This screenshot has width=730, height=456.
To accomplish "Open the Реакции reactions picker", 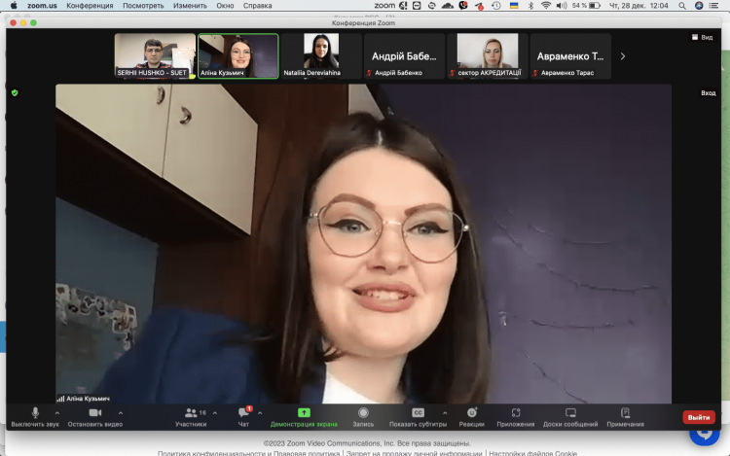I will pyautogui.click(x=471, y=416).
